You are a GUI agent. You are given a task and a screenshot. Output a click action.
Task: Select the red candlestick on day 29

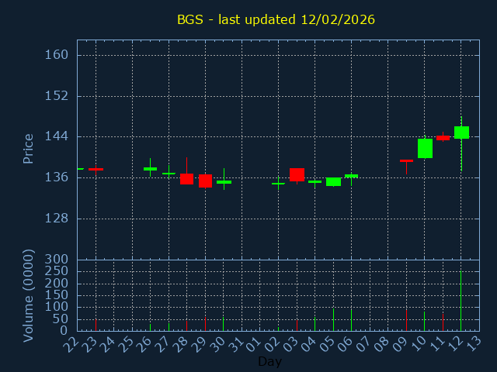[x=205, y=181]
